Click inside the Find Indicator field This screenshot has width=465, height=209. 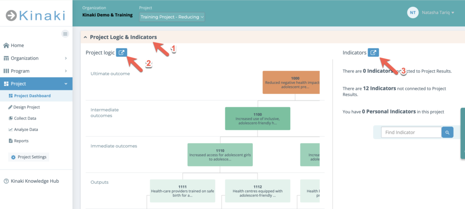(411, 132)
